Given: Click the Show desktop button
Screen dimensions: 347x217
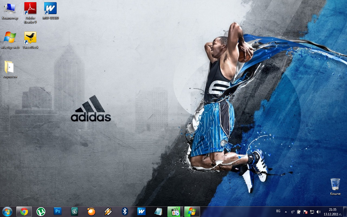Looking at the screenshot, I should click(x=345, y=212).
